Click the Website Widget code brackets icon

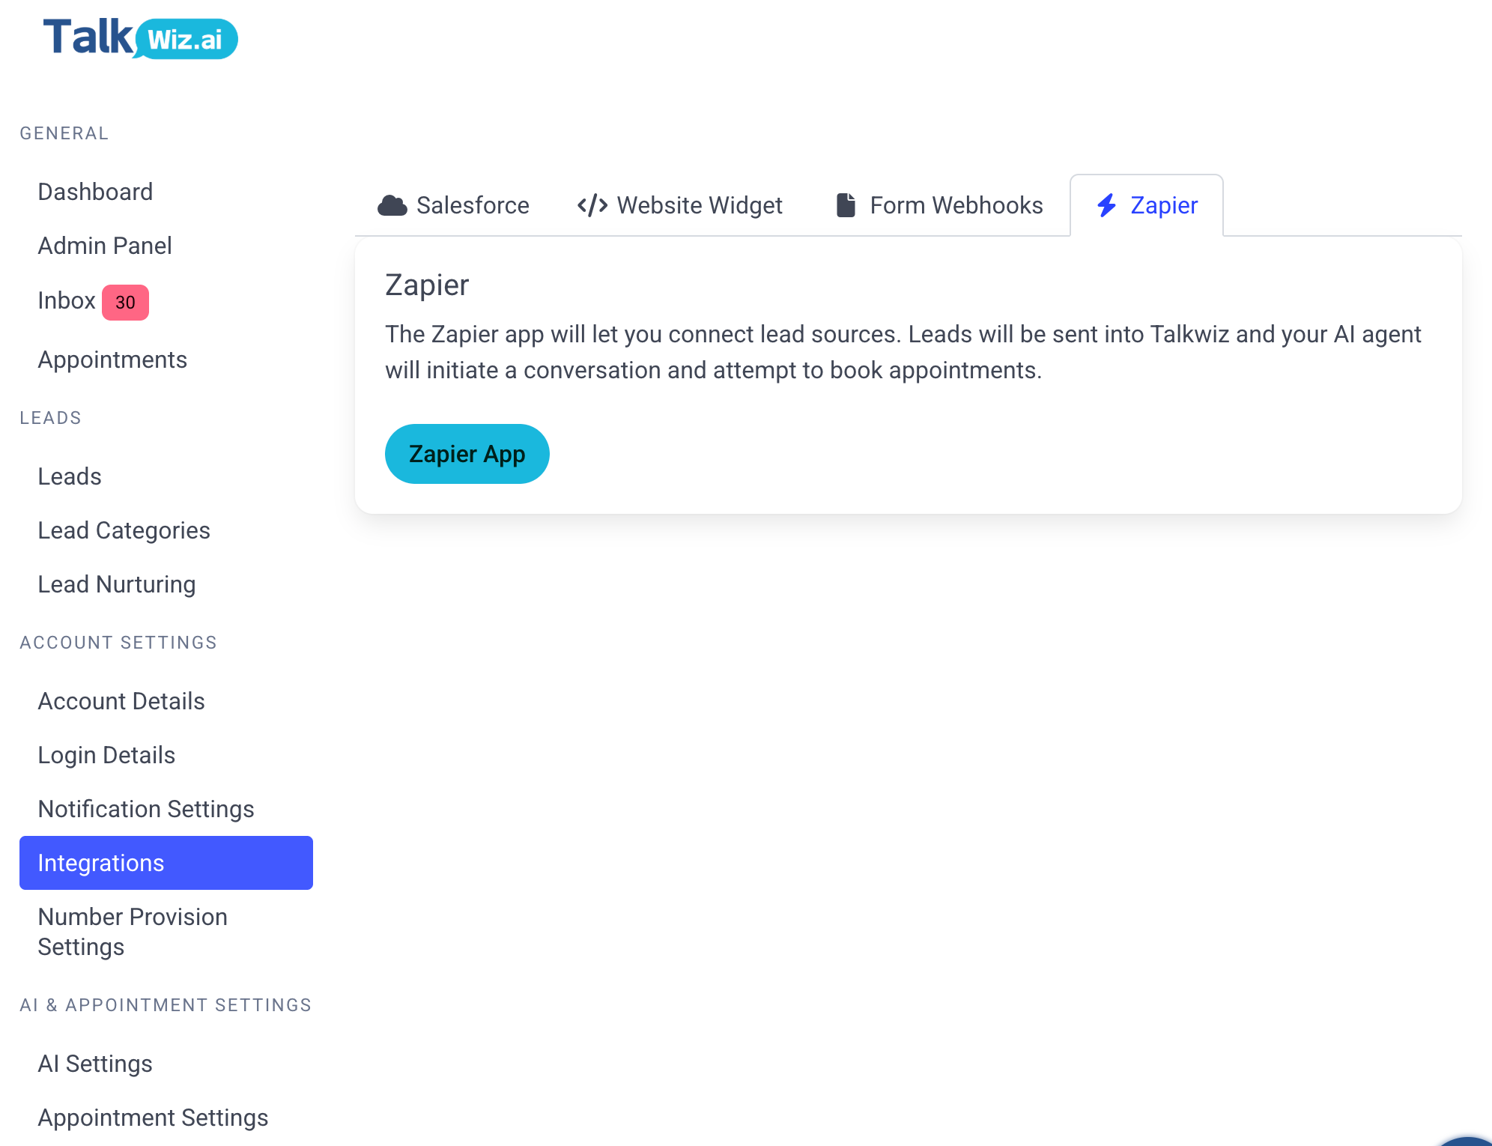[x=592, y=205]
